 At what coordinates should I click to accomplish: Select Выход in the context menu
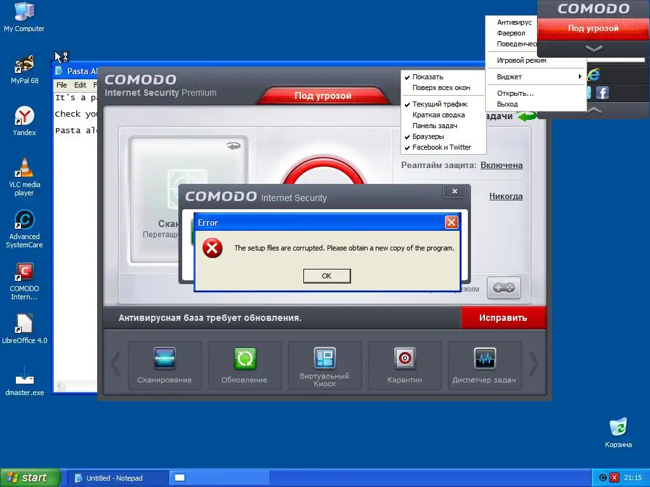point(536,105)
